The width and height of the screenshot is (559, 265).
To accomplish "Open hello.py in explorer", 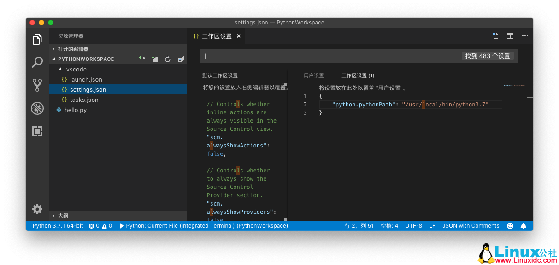I will point(118,110).
